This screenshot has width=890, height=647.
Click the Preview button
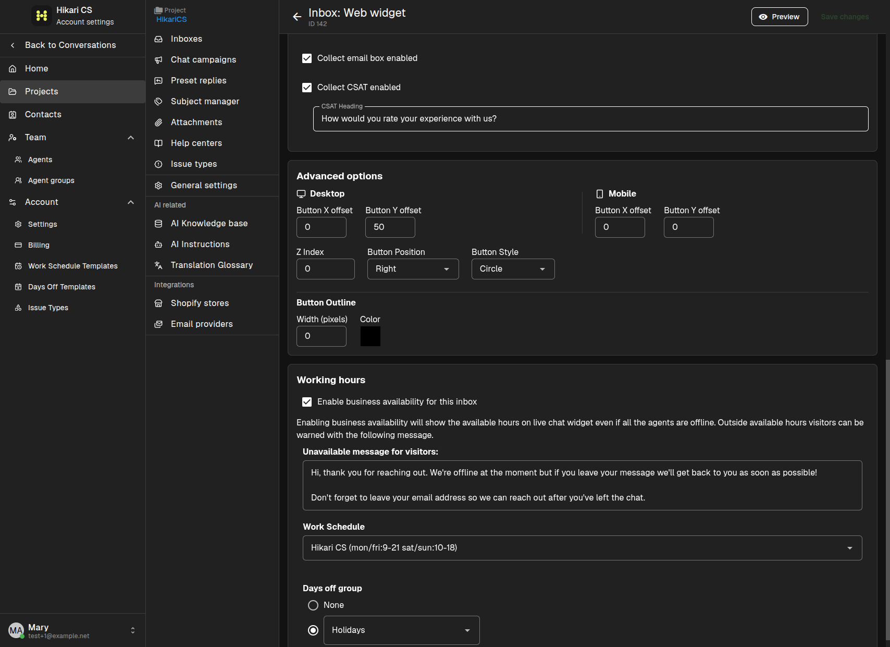[780, 17]
